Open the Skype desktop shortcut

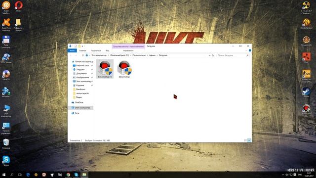6,161
